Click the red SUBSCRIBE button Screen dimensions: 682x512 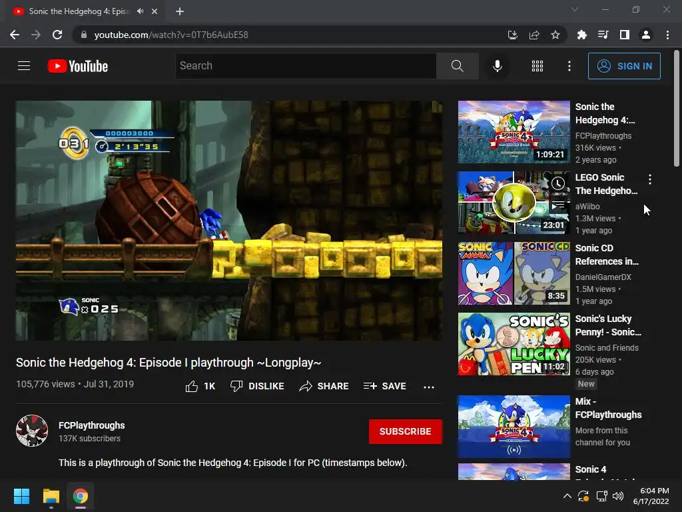tap(406, 431)
